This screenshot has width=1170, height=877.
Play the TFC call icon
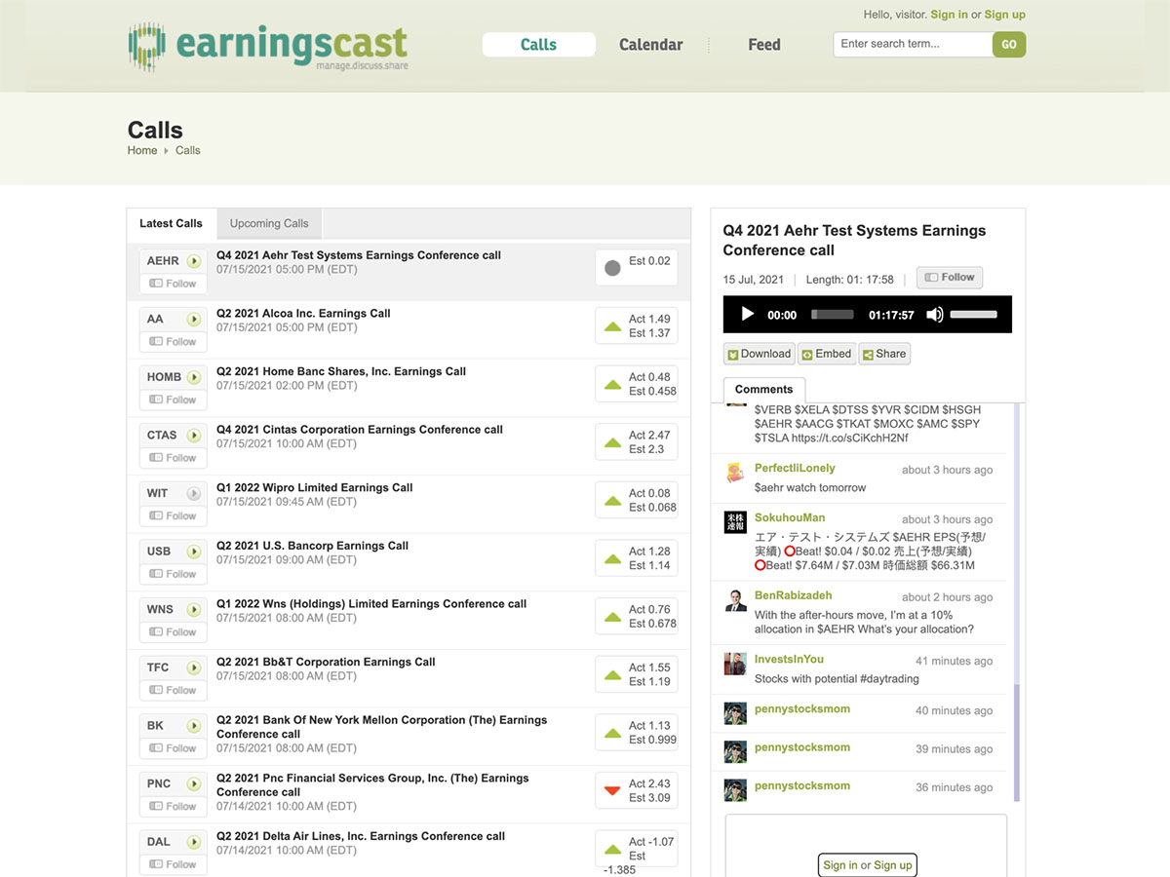click(x=194, y=667)
